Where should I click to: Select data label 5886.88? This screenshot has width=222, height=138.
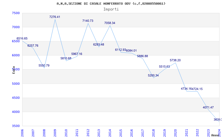(x=142, y=56)
